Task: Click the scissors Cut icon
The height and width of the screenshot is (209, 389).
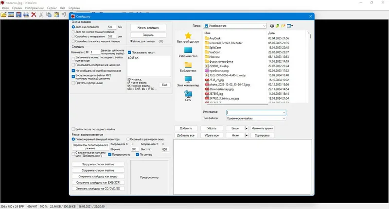Action: coord(41,15)
